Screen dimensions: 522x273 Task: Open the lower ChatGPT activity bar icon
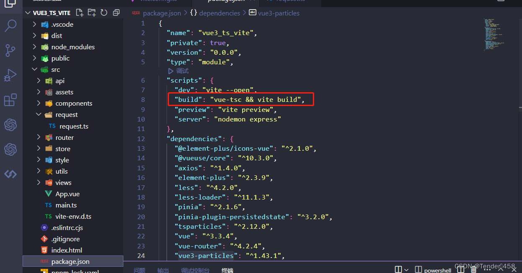(10, 149)
